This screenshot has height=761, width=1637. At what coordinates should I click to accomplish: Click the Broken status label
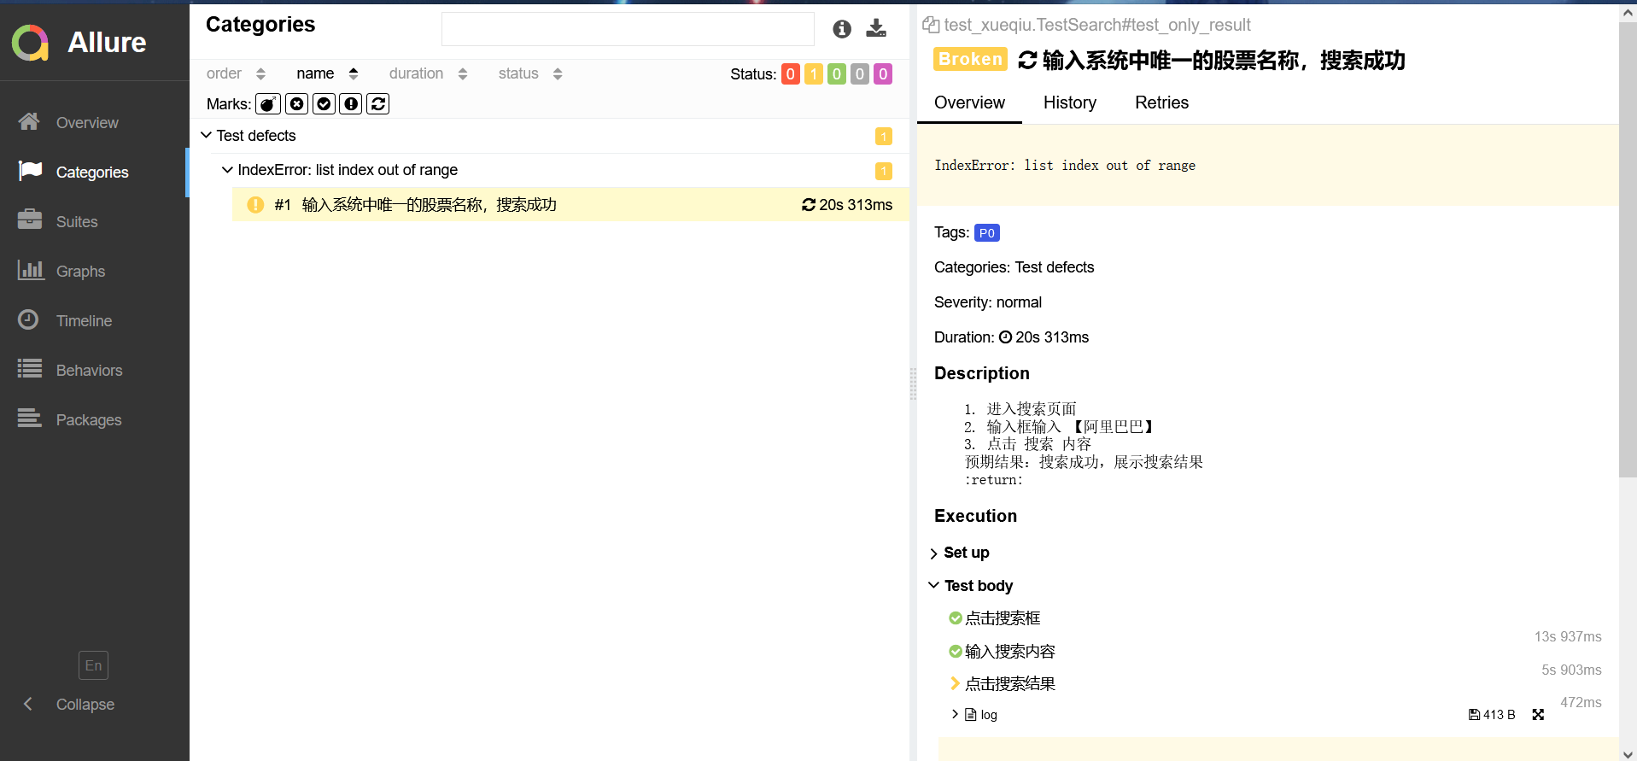pos(970,59)
